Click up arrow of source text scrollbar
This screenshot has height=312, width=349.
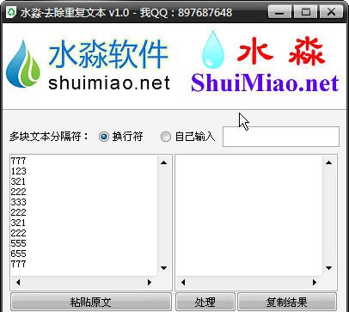[x=164, y=162]
